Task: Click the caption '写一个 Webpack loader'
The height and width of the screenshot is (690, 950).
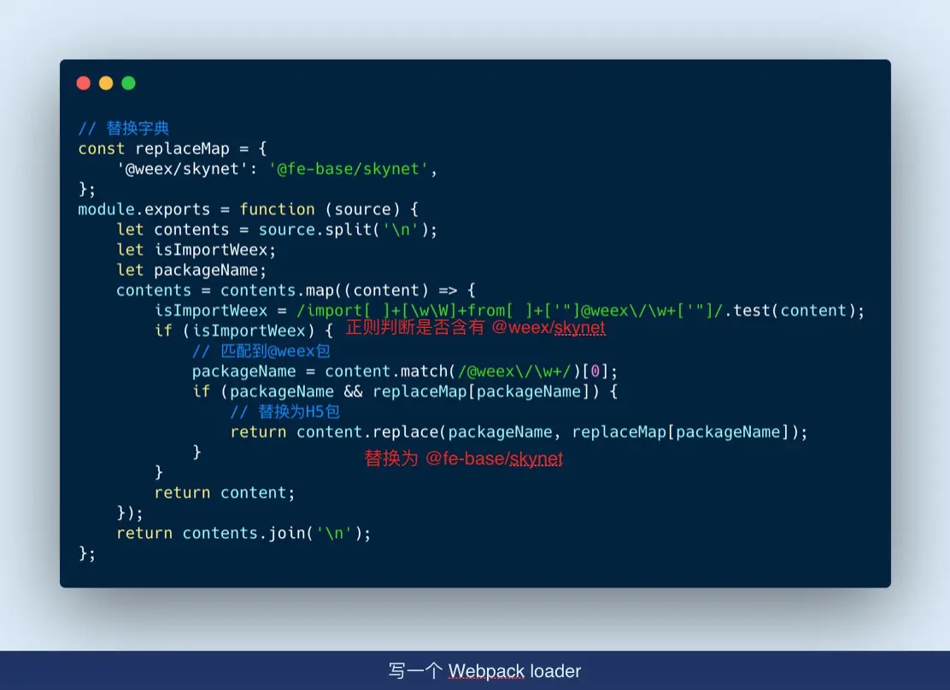Action: point(484,671)
